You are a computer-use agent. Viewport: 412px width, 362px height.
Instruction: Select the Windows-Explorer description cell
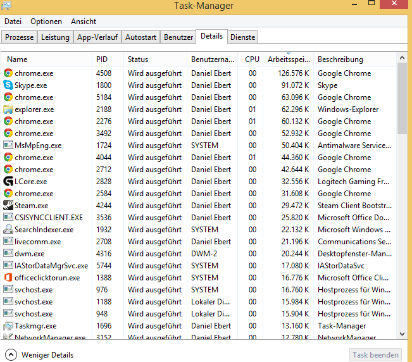(348, 109)
